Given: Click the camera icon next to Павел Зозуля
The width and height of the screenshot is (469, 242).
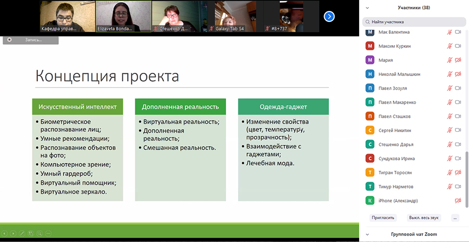Looking at the screenshot, I should (x=458, y=88).
